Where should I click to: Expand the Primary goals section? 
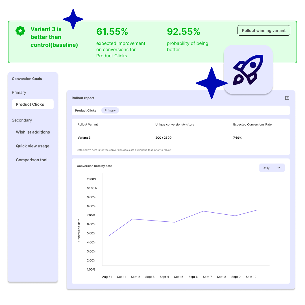[19, 92]
